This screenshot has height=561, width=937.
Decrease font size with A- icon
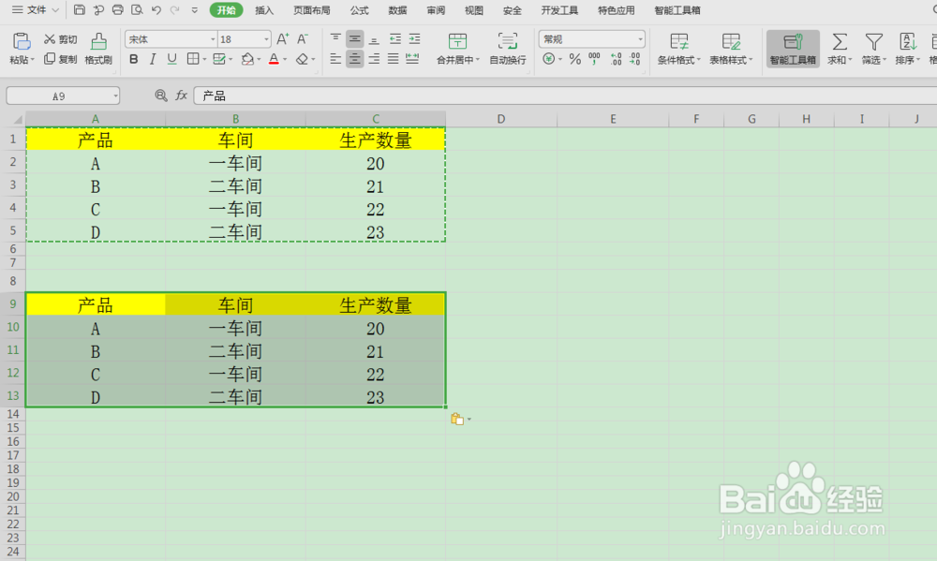point(303,39)
